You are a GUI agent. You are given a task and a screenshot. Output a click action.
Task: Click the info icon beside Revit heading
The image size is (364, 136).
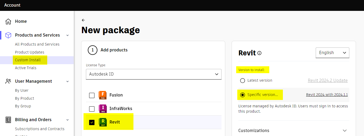(259, 53)
